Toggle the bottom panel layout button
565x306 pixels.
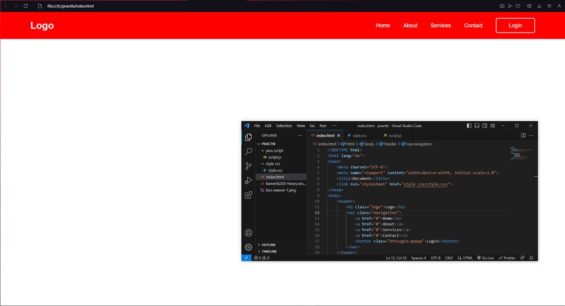click(x=477, y=126)
